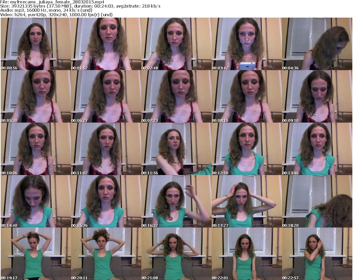353x280 pixels.
Task: View the frame at 00:22:01
Action: click(246, 254)
